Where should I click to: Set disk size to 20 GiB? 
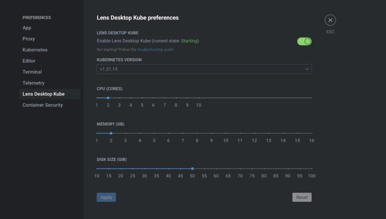tap(121, 169)
